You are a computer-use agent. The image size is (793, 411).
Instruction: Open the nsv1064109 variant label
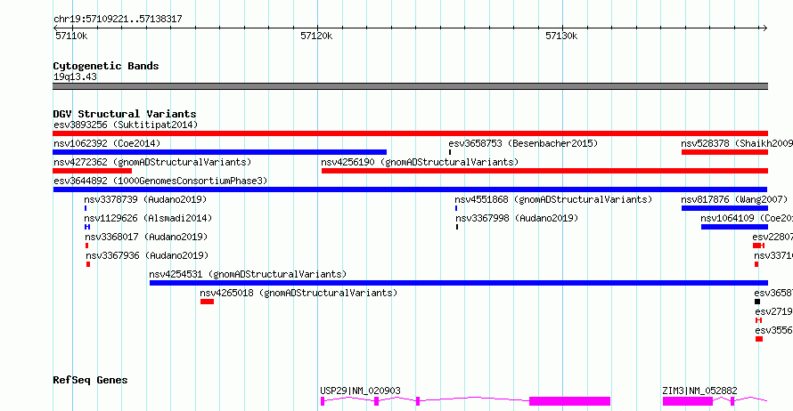click(747, 218)
